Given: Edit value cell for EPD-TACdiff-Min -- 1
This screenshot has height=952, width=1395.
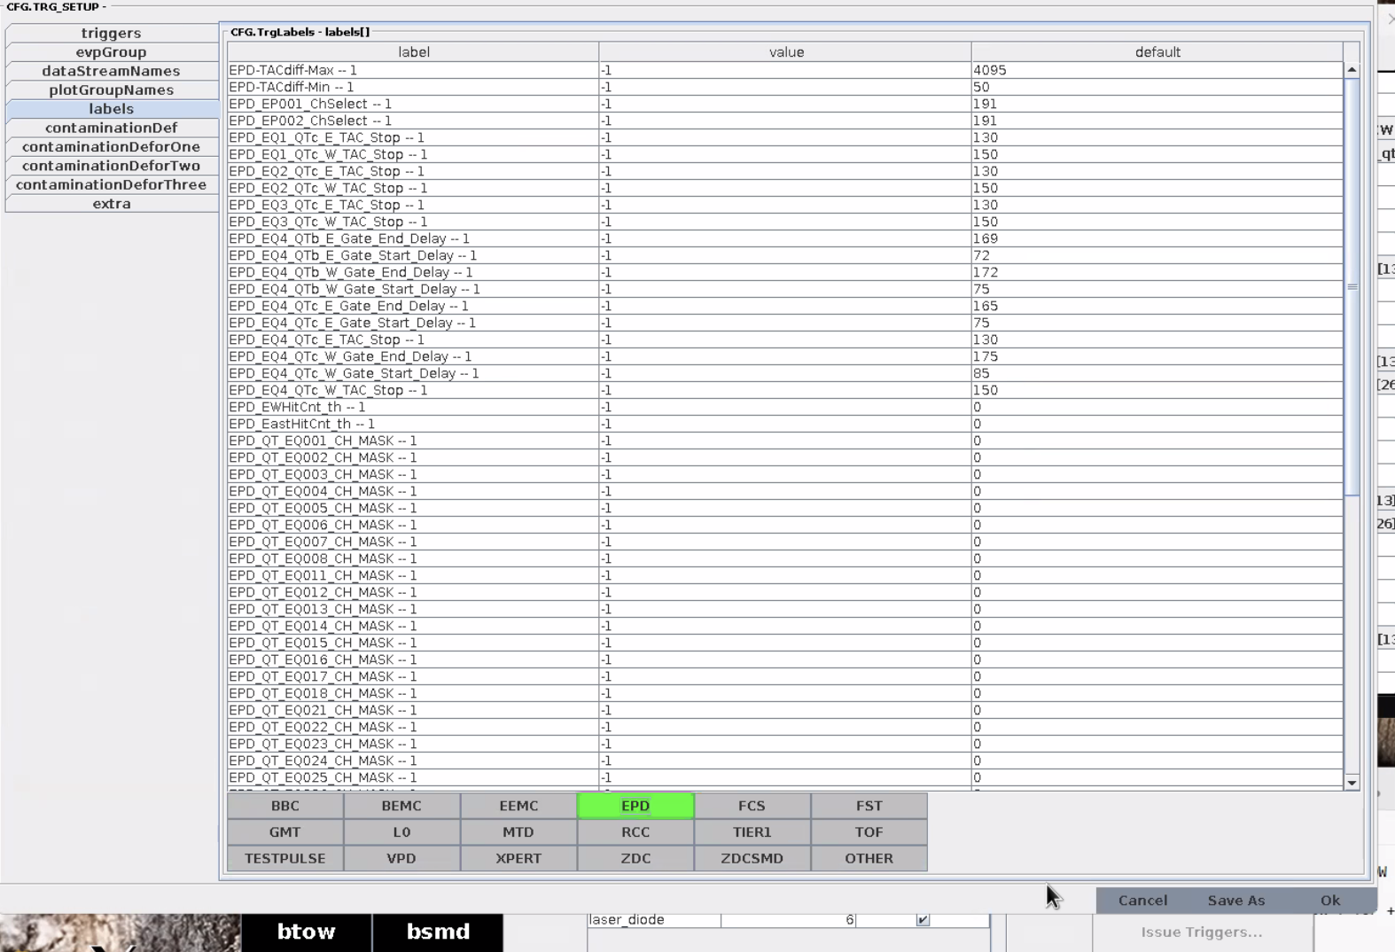Looking at the screenshot, I should point(785,87).
